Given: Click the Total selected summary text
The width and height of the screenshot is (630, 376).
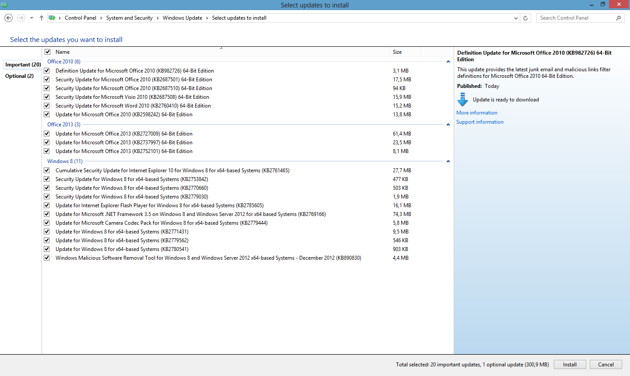Looking at the screenshot, I should [x=472, y=365].
